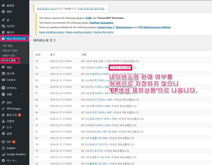The width and height of the screenshot is (212, 165).
Task: Open 트윙클기모 (569) product link
Action: tap(99, 138)
